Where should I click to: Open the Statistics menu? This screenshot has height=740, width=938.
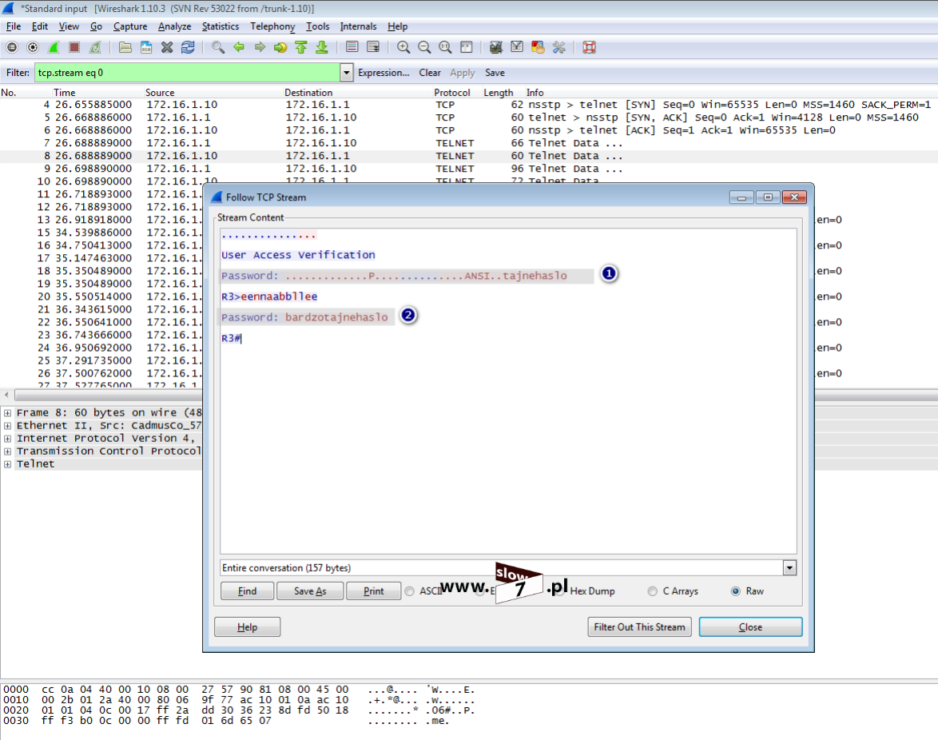[221, 26]
